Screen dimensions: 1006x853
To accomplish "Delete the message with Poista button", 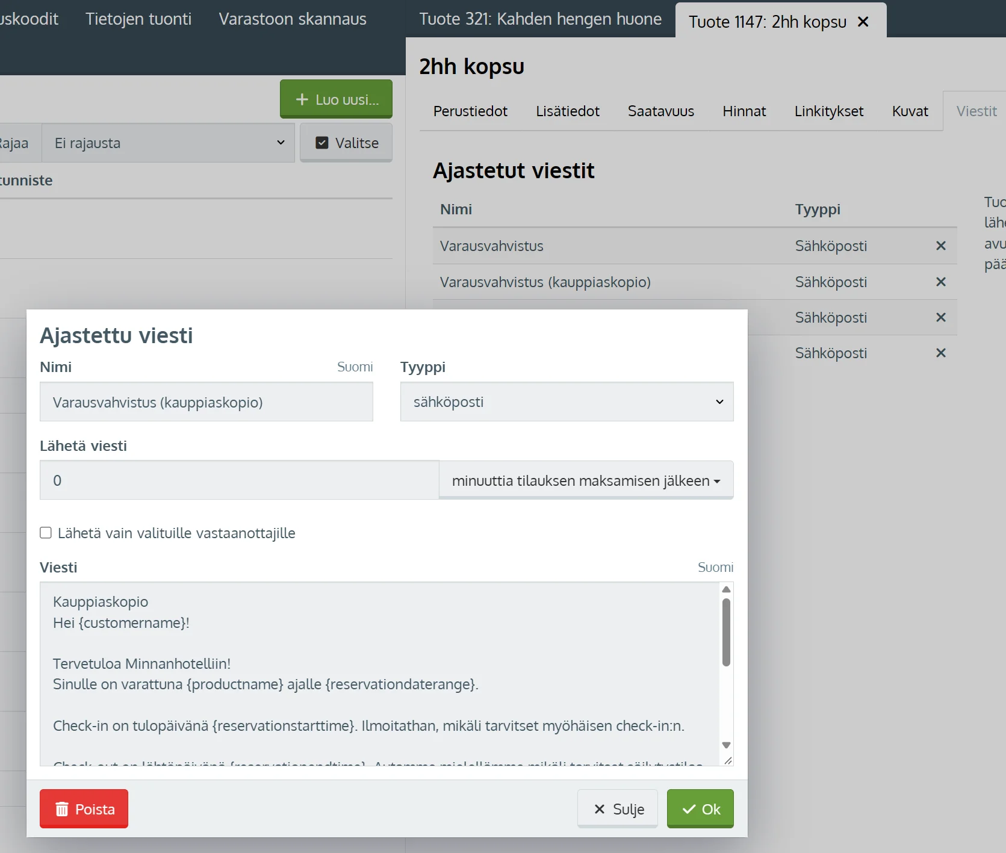I will (x=84, y=809).
